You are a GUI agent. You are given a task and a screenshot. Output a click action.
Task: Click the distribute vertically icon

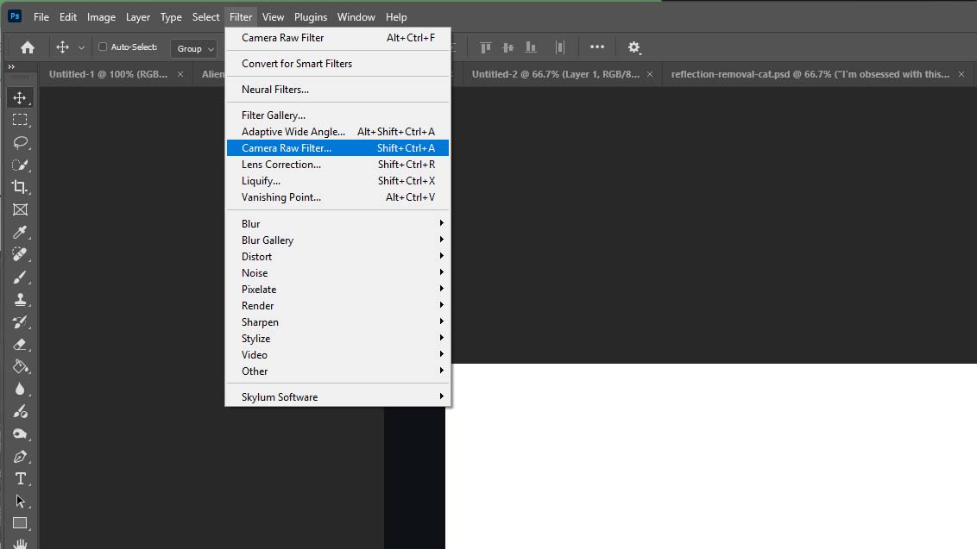pyautogui.click(x=559, y=47)
